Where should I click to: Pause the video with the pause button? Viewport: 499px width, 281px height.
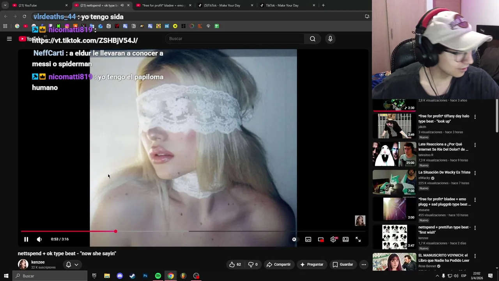(26, 239)
